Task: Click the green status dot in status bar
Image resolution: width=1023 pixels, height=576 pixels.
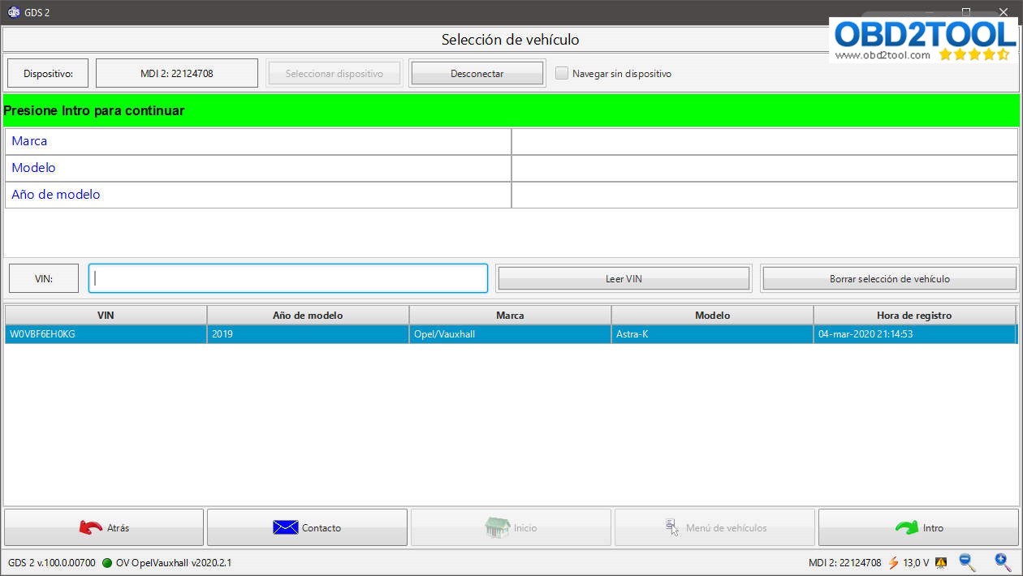Action: click(x=107, y=562)
